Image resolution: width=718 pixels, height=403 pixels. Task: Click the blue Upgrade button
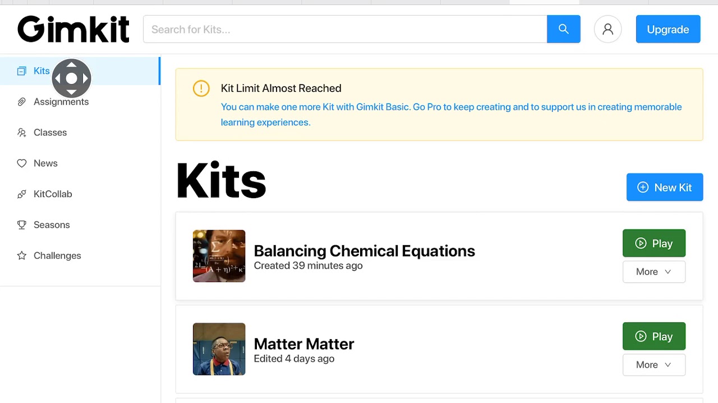point(668,29)
